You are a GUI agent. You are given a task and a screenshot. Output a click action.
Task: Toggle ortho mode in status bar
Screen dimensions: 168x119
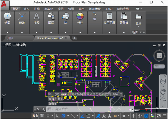pyautogui.click(x=58, y=116)
